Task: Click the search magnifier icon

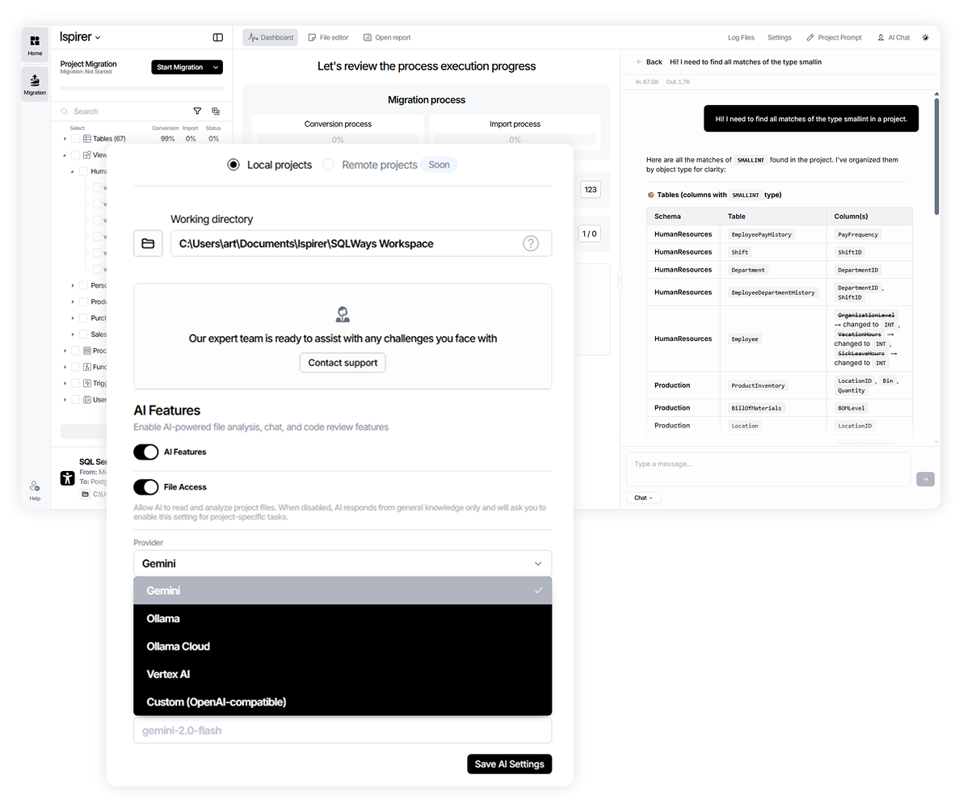Action: click(x=64, y=112)
